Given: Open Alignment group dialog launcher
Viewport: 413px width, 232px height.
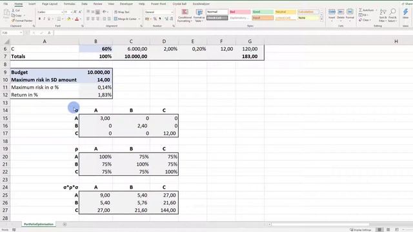Looking at the screenshot, I should tap(141, 26).
